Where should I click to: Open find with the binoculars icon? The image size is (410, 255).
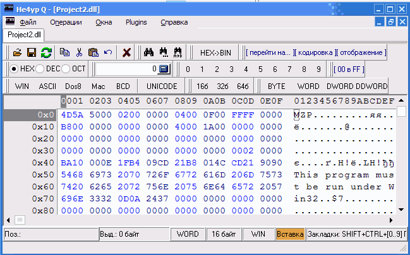[149, 52]
